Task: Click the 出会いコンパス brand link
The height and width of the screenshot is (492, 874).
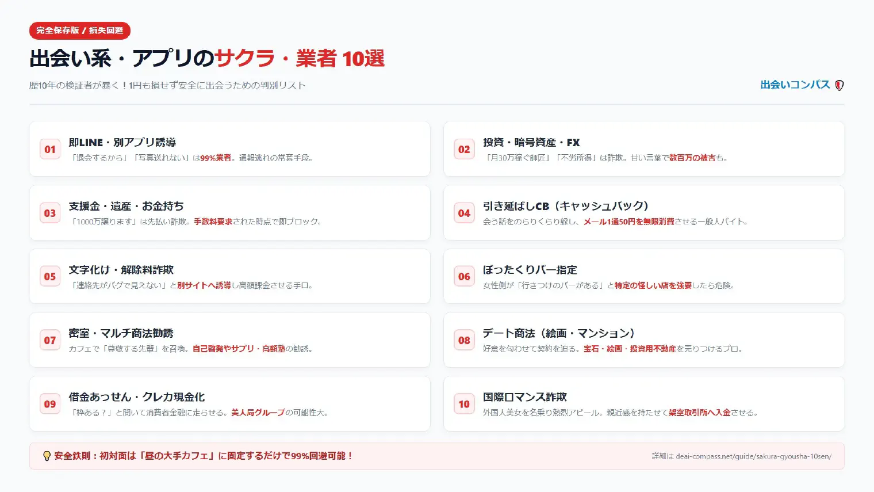Action: [795, 85]
